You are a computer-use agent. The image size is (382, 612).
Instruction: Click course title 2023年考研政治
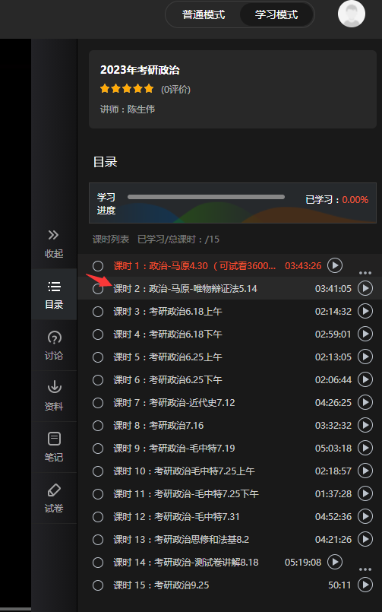[x=140, y=70]
